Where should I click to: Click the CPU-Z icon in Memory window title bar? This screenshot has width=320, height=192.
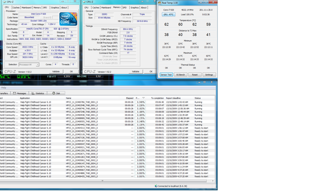pos(84,2)
